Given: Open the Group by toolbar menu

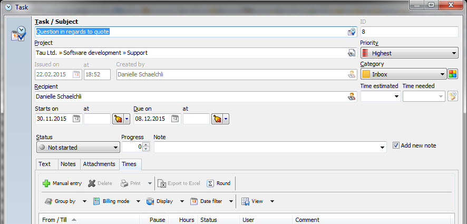Looking at the screenshot, I should [x=60, y=201].
